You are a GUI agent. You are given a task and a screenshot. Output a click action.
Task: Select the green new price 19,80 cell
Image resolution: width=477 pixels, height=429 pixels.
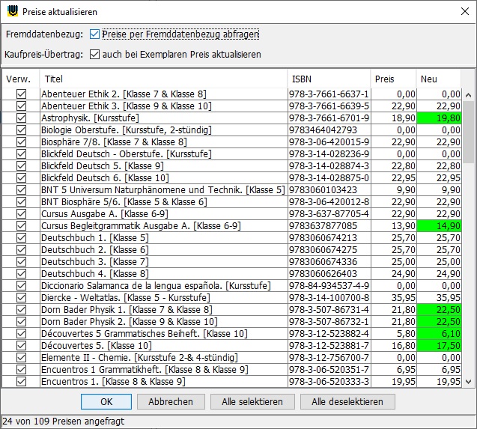[440, 118]
